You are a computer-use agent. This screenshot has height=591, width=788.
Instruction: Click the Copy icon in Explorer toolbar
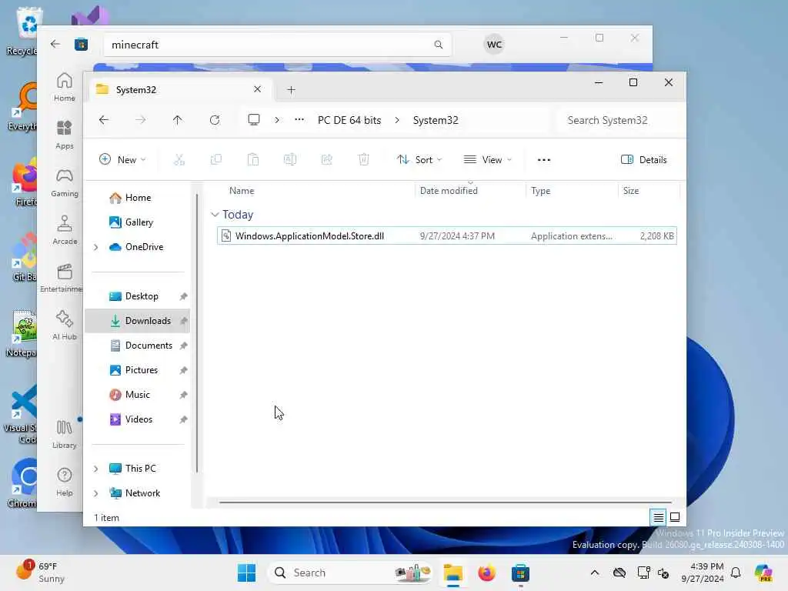pos(216,160)
